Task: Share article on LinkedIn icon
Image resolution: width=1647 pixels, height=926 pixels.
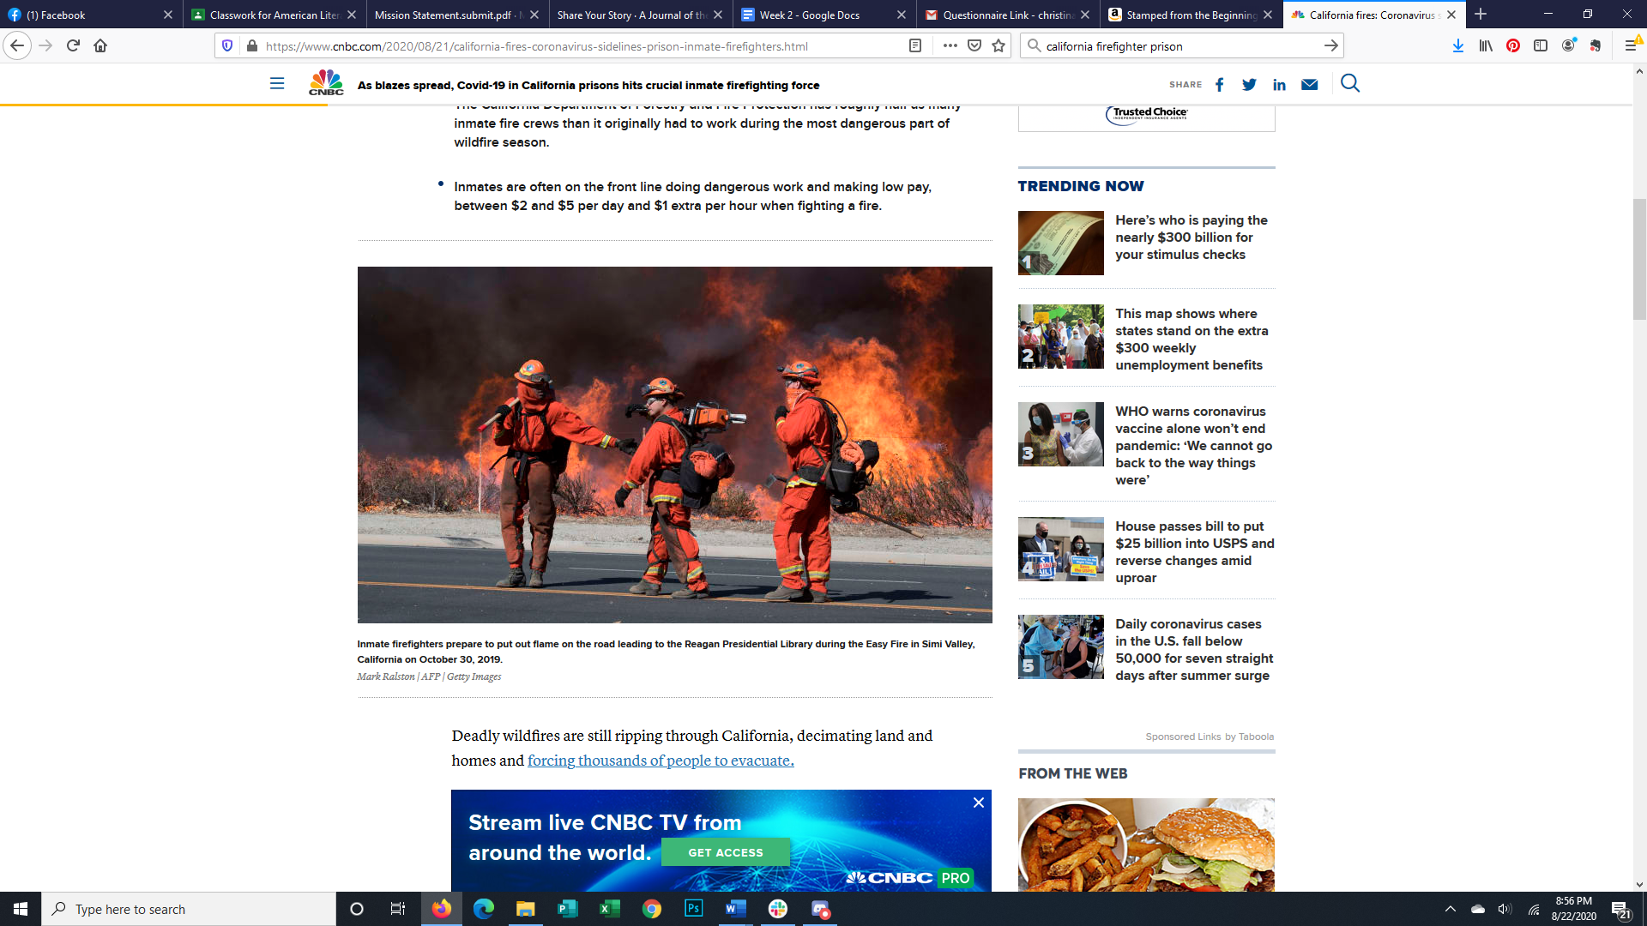Action: click(x=1279, y=84)
